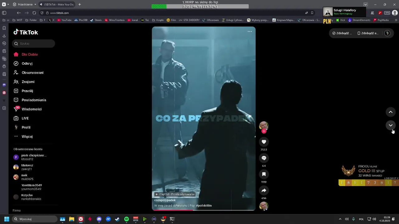This screenshot has height=224, width=399.
Task: Share the video using the arrow icon
Action: (264, 190)
